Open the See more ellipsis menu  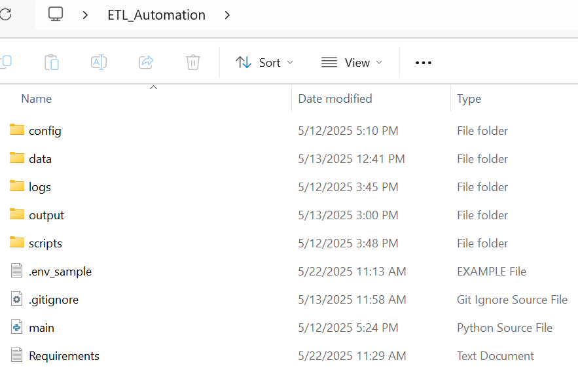(x=423, y=63)
